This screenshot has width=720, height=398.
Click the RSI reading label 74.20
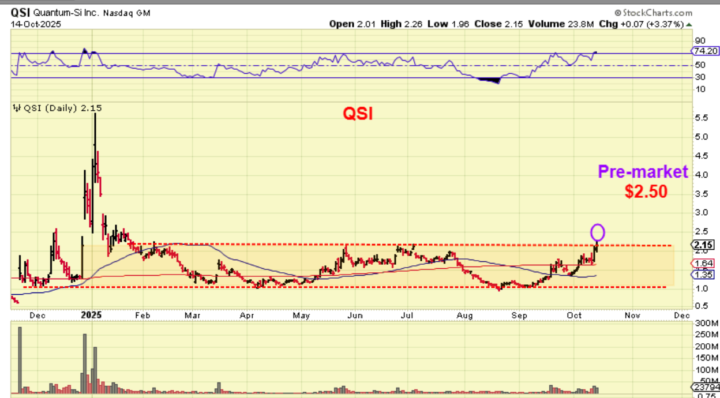[705, 51]
